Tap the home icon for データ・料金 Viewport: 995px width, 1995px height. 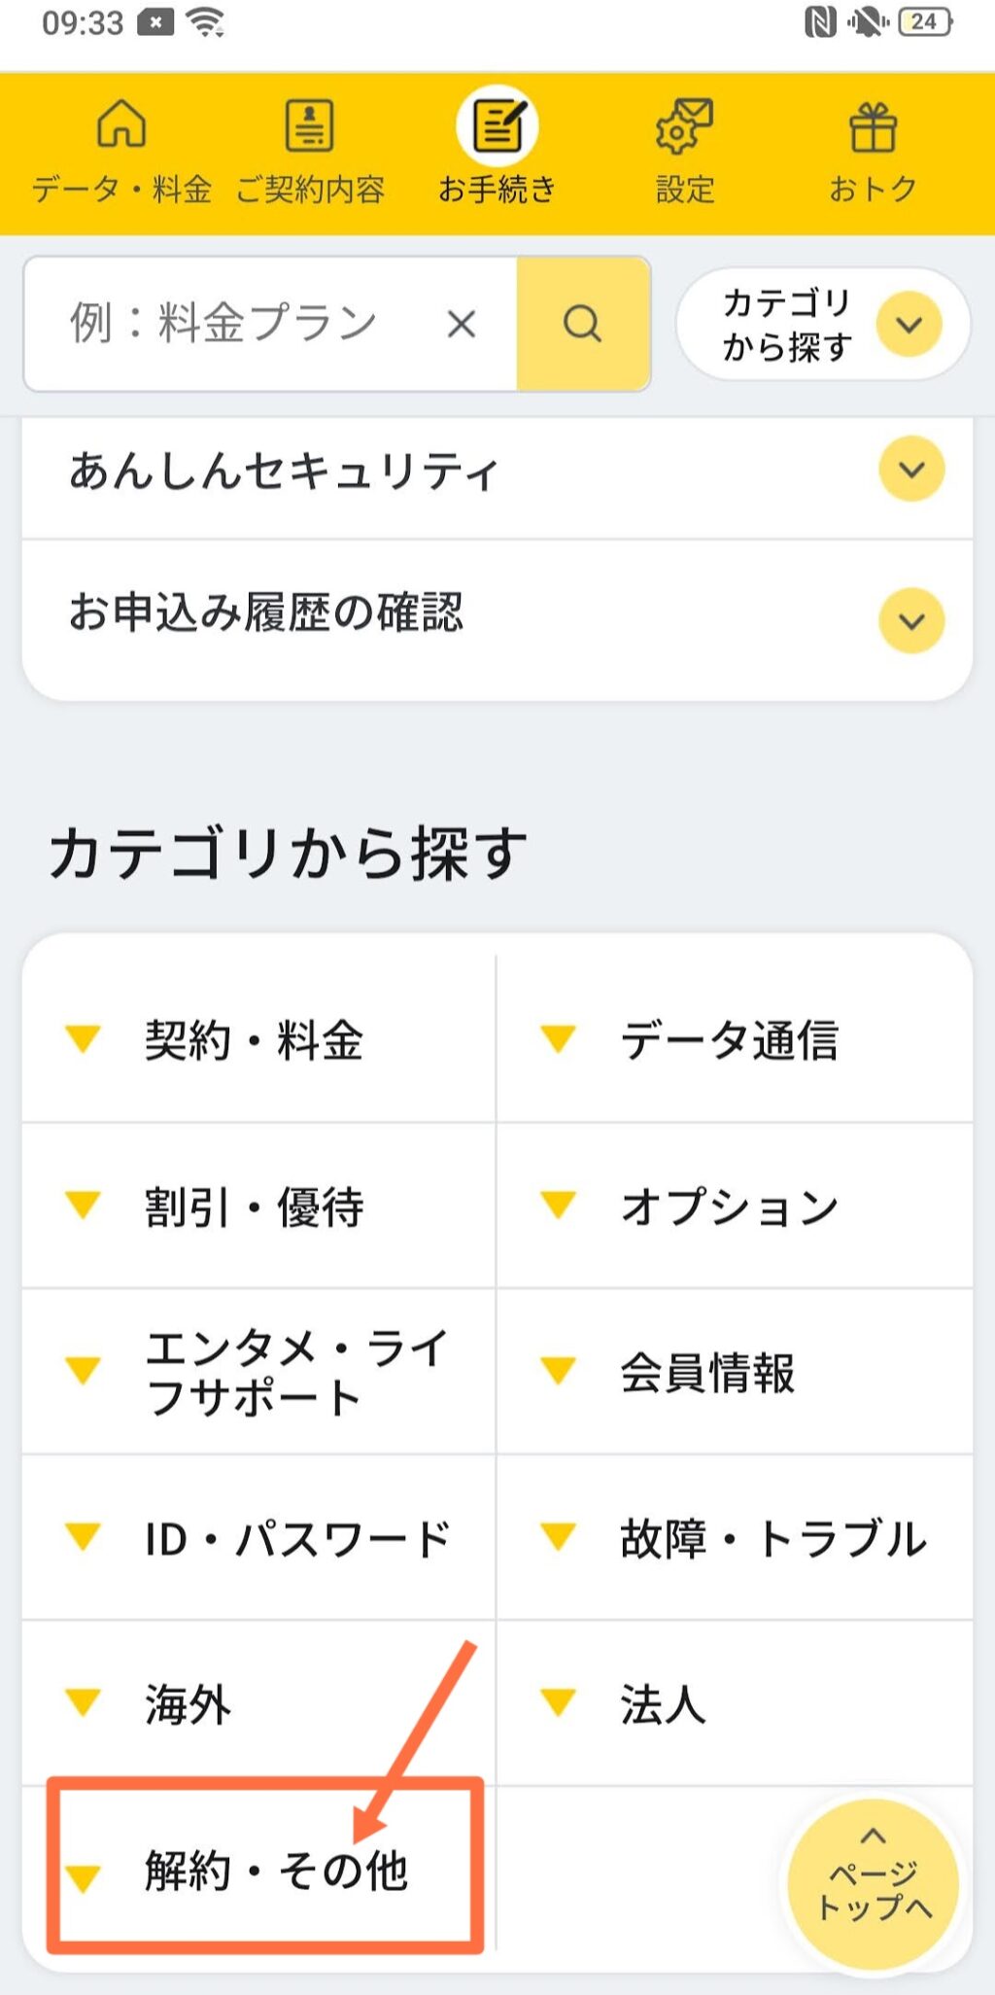121,126
